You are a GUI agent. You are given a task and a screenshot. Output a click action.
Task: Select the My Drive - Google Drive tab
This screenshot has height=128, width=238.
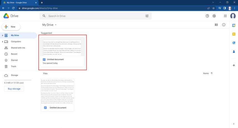pyautogui.click(x=19, y=3)
